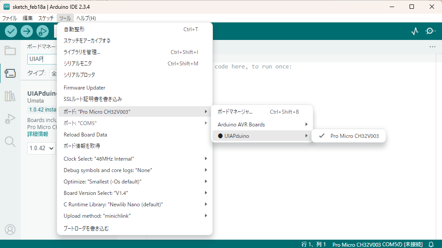Click the Upload arrow icon
Image resolution: width=442 pixels, height=248 pixels.
(27, 31)
